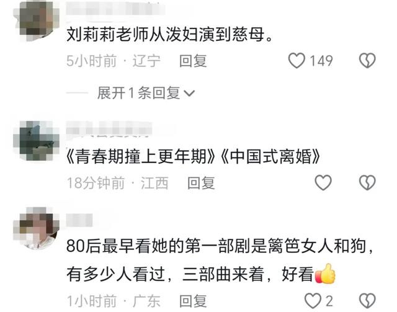The height and width of the screenshot is (312, 397).
Task: Tap the thumbs-up emoji after 好看
Action: tap(325, 274)
